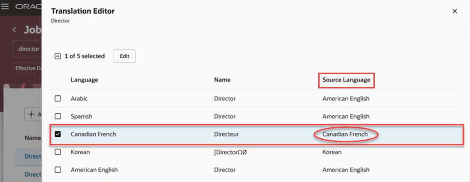Screen dimensions: 470x182
Task: Select the Spanish language cell
Action: 81,116
